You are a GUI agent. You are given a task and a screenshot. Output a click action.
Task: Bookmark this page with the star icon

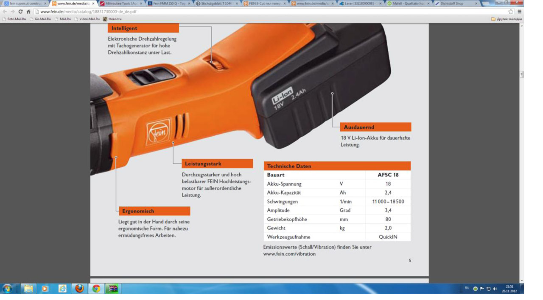pyautogui.click(x=511, y=12)
